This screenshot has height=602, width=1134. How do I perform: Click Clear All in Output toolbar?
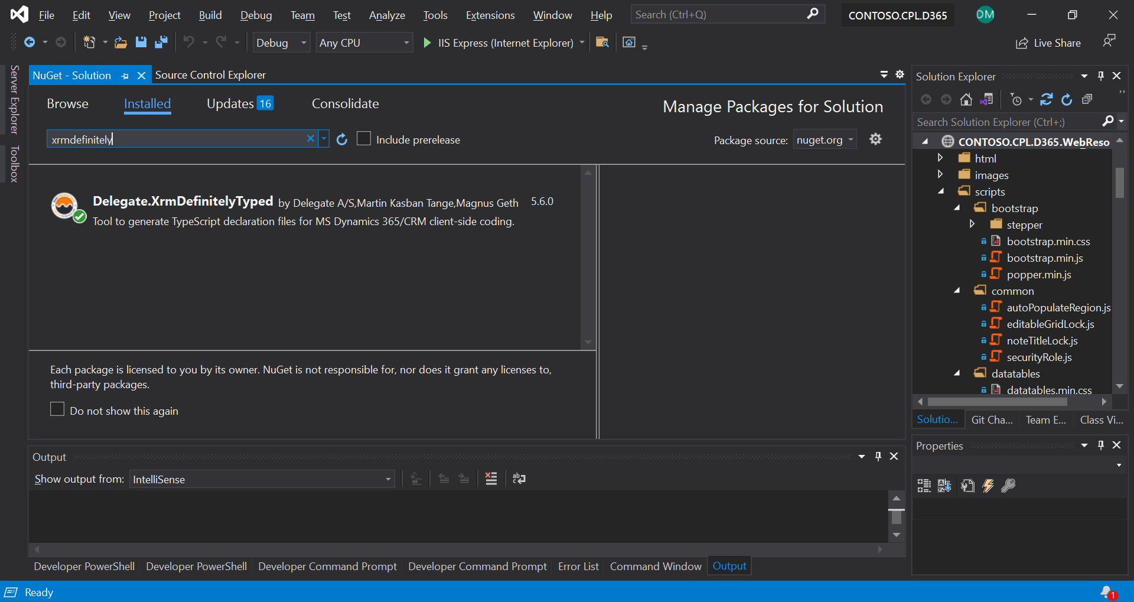tap(491, 479)
